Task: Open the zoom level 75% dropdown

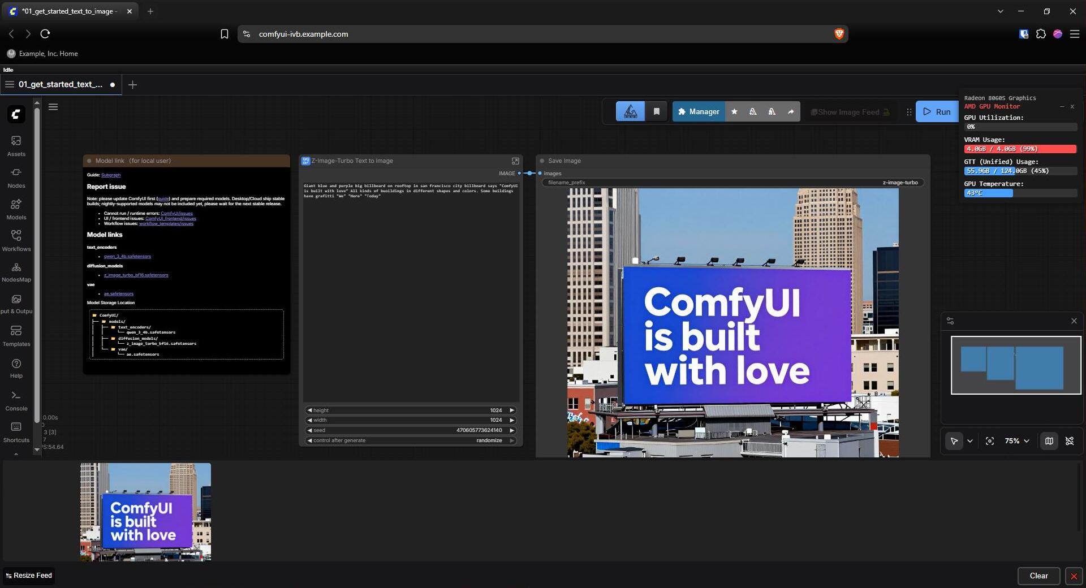Action: click(x=1017, y=441)
